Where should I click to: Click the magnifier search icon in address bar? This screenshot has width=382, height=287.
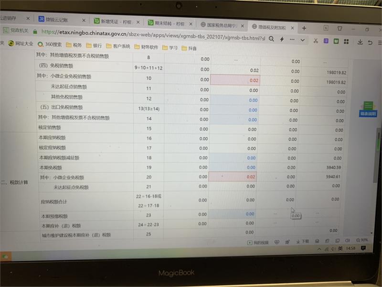tap(272, 38)
